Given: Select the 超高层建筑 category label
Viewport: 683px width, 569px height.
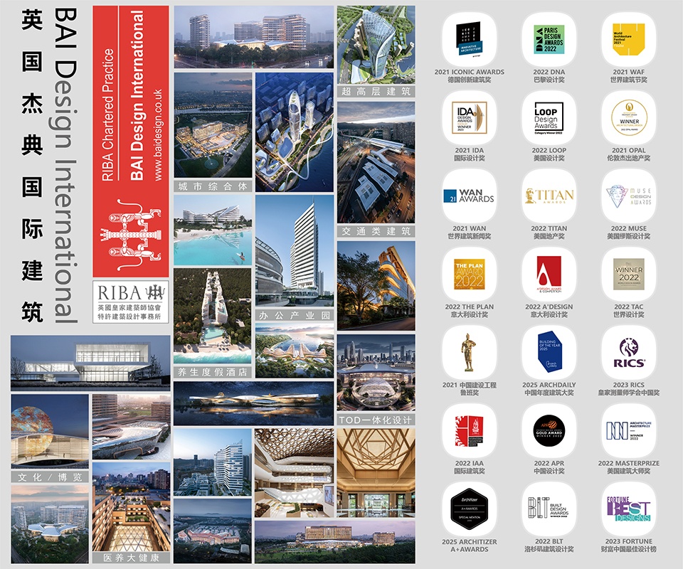Looking at the screenshot, I should [376, 92].
